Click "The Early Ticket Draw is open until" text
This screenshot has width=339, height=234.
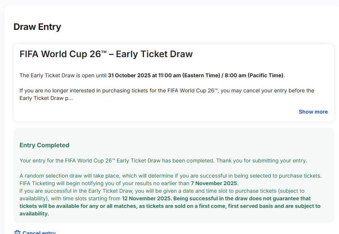(x=63, y=75)
